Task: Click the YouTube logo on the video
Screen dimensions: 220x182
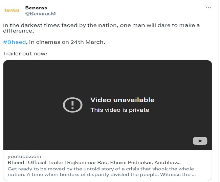Action: [200, 141]
